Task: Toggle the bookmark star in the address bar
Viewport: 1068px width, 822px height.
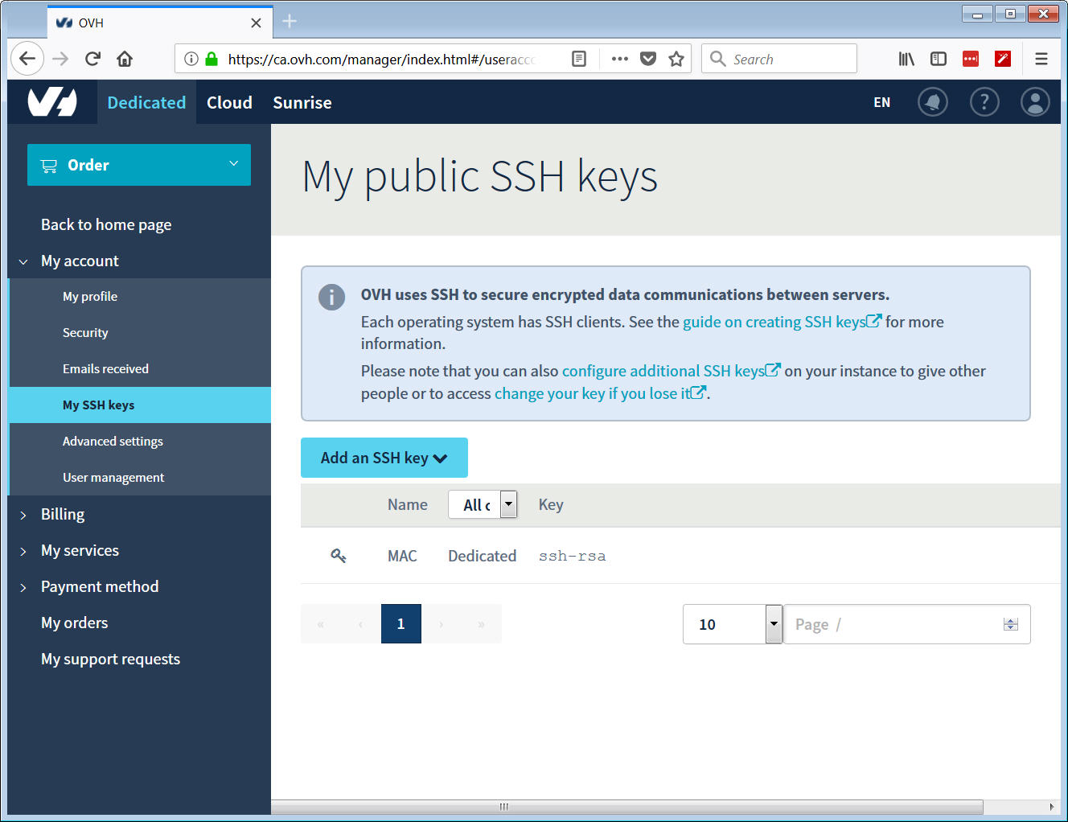Action: (x=676, y=58)
